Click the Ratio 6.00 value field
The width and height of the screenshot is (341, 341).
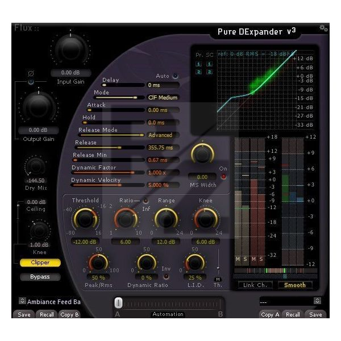point(126,242)
